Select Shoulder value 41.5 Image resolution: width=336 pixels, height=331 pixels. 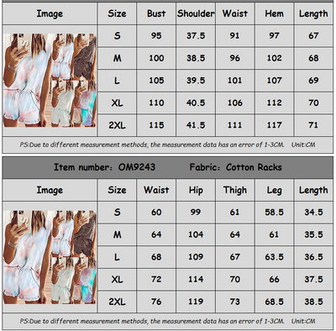[196, 125]
